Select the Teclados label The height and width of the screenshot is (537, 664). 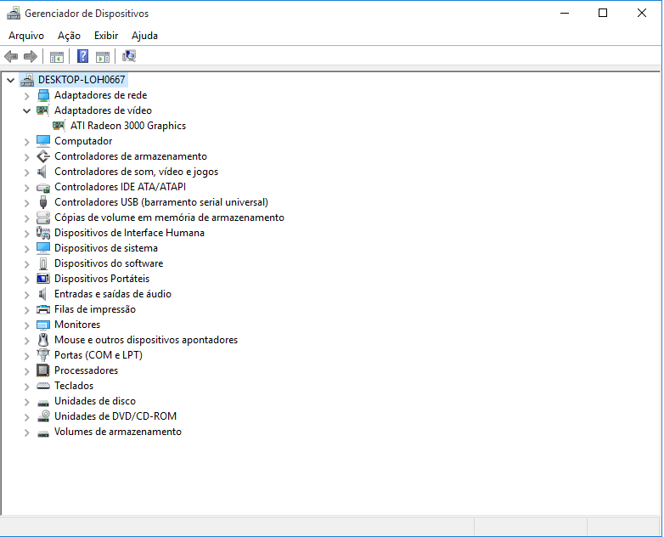tap(74, 386)
